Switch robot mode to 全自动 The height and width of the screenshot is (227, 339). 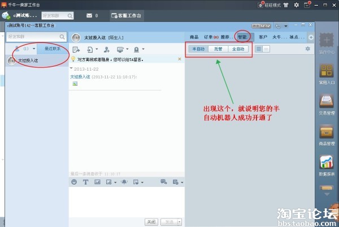[x=238, y=49]
